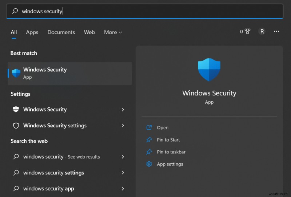Expand the More dropdown filter

pyautogui.click(x=113, y=32)
